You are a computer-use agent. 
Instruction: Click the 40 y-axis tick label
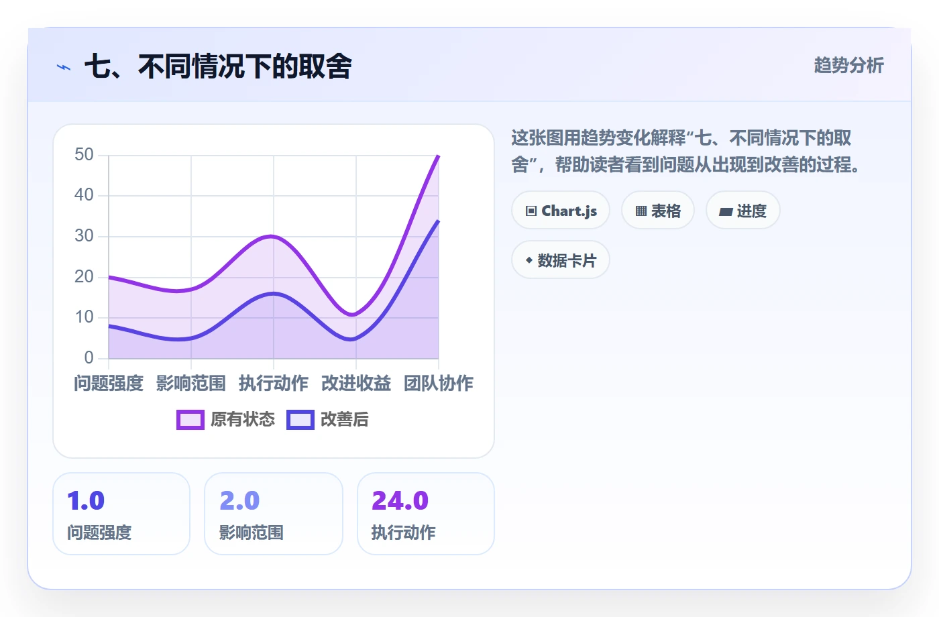(x=85, y=195)
